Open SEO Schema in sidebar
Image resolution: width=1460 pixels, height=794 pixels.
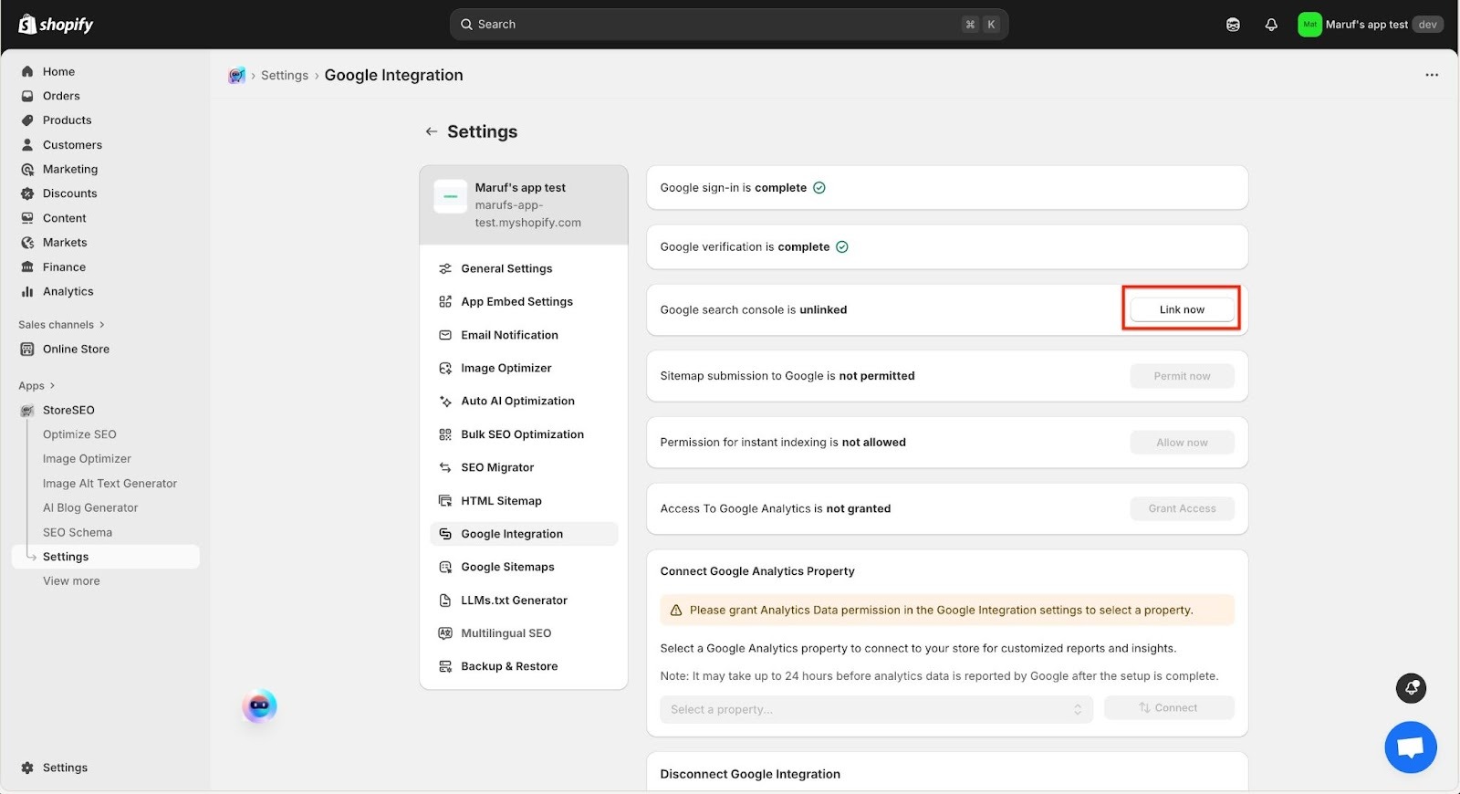[78, 533]
